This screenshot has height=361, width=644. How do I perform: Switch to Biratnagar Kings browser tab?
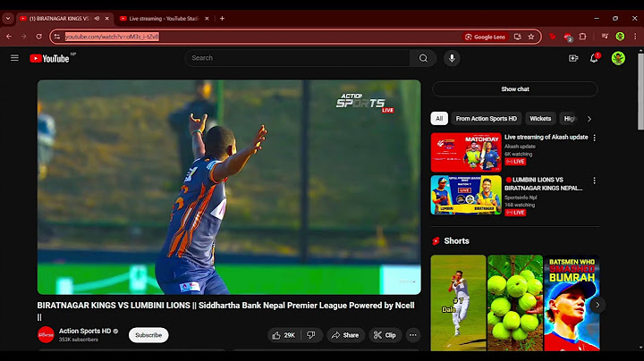(x=59, y=19)
